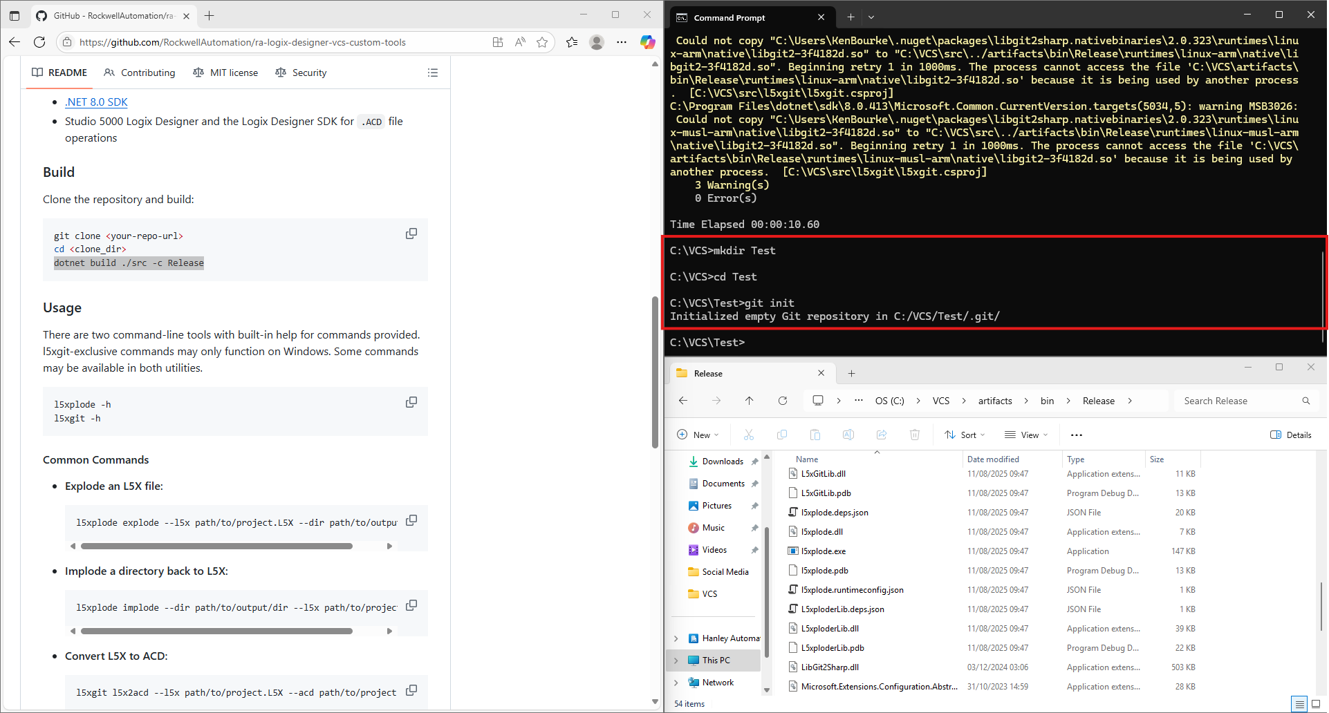This screenshot has height=713, width=1329.
Task: Go back in File Explorer
Action: click(683, 401)
